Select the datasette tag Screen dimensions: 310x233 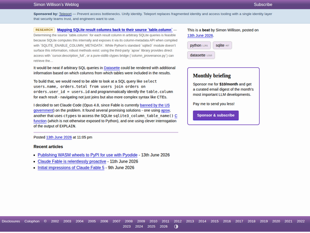coord(201,55)
